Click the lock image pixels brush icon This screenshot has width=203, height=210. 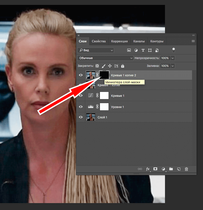click(104, 66)
